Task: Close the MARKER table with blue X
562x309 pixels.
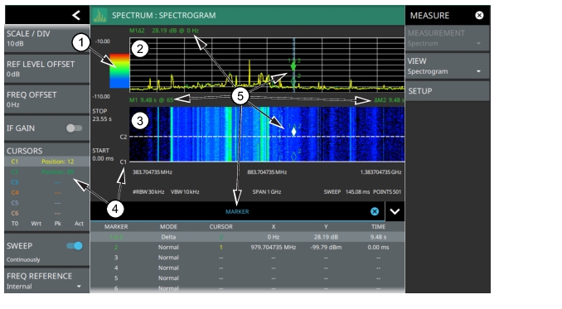Action: (375, 211)
